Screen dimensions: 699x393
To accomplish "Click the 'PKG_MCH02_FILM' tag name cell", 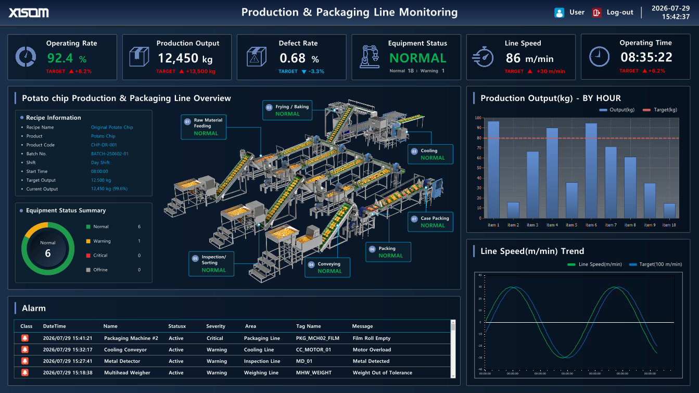I will pyautogui.click(x=317, y=338).
